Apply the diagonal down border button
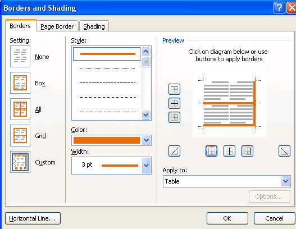The width and height of the screenshot is (296, 229). click(284, 151)
